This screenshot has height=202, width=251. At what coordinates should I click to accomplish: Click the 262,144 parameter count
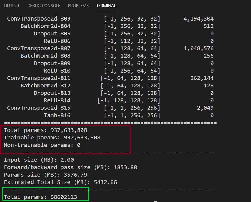[202, 78]
